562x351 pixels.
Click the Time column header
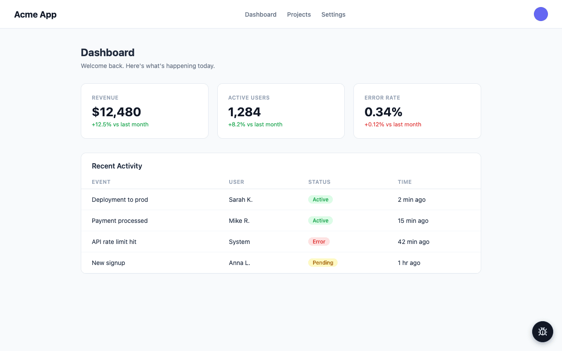pyautogui.click(x=404, y=182)
